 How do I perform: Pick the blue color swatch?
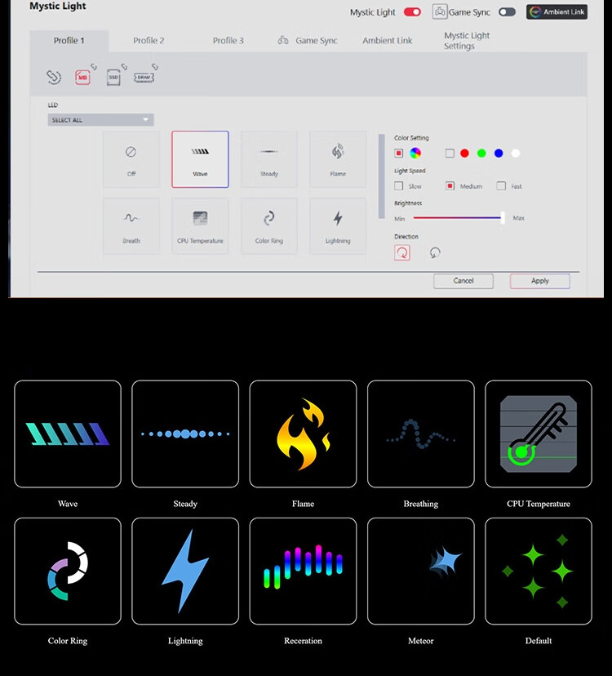tap(499, 153)
